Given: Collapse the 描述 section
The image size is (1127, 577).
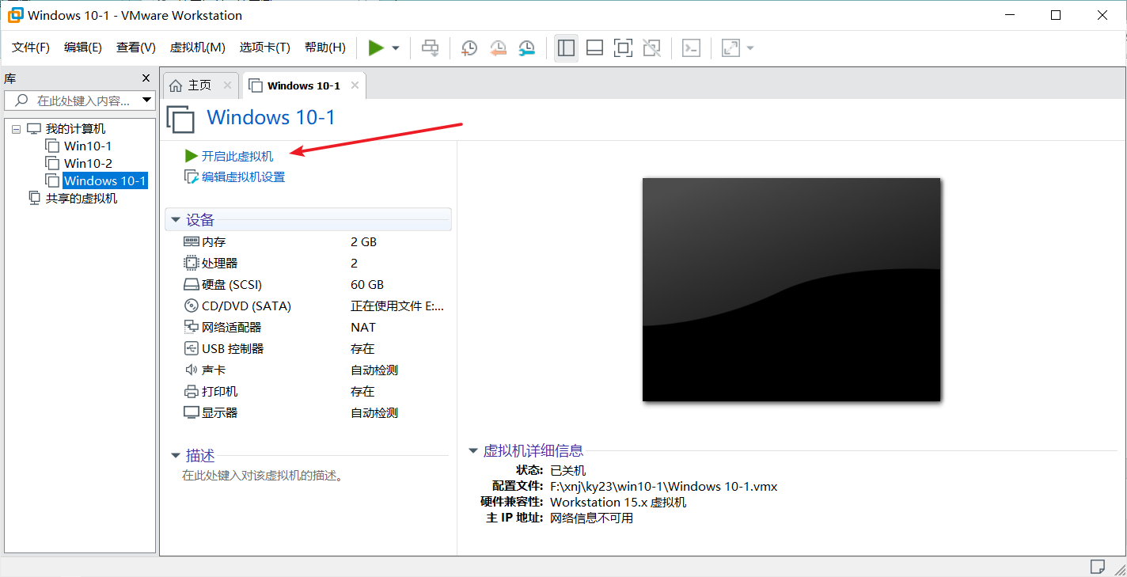Looking at the screenshot, I should (175, 456).
